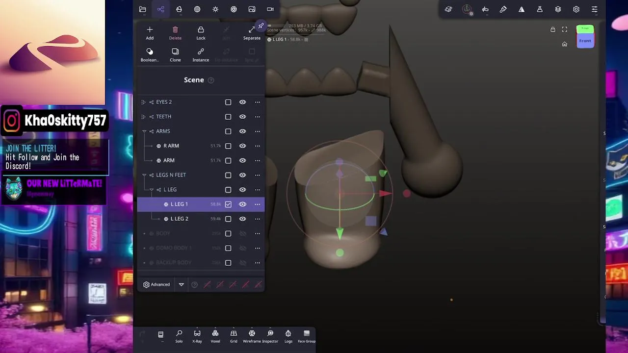Open the brush stroke icon menu
Image resolution: width=628 pixels, height=353 pixels.
pos(503,9)
